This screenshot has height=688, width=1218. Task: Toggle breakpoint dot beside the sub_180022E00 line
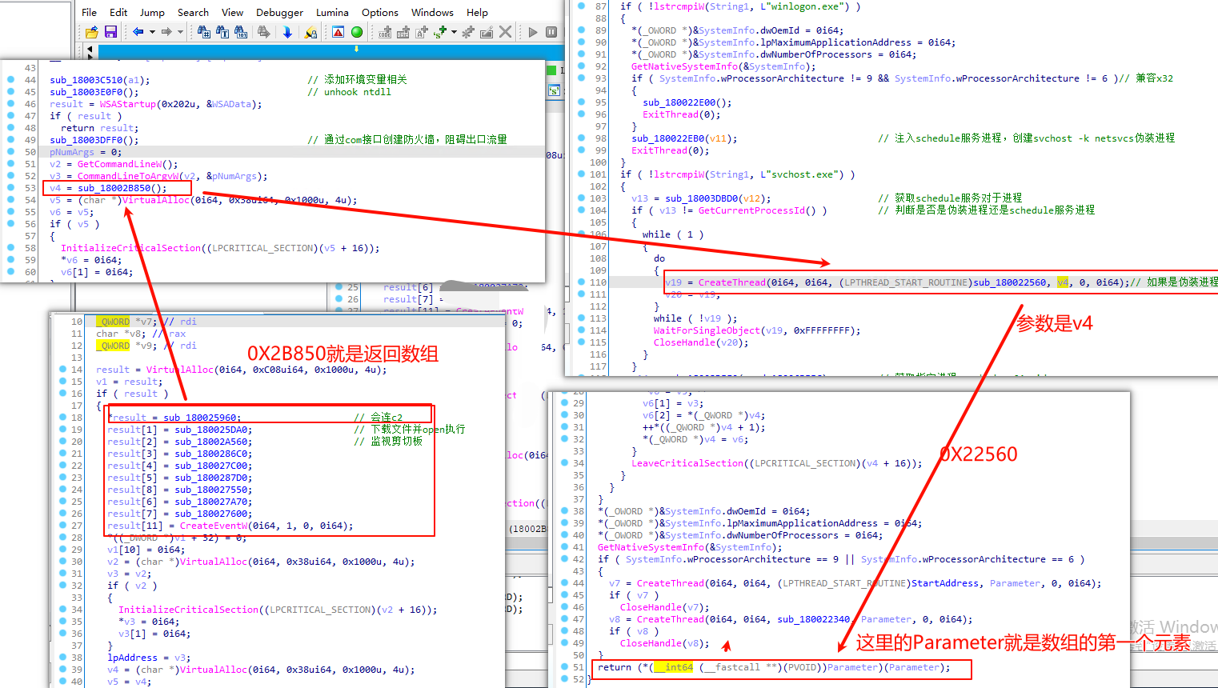pyautogui.click(x=581, y=102)
